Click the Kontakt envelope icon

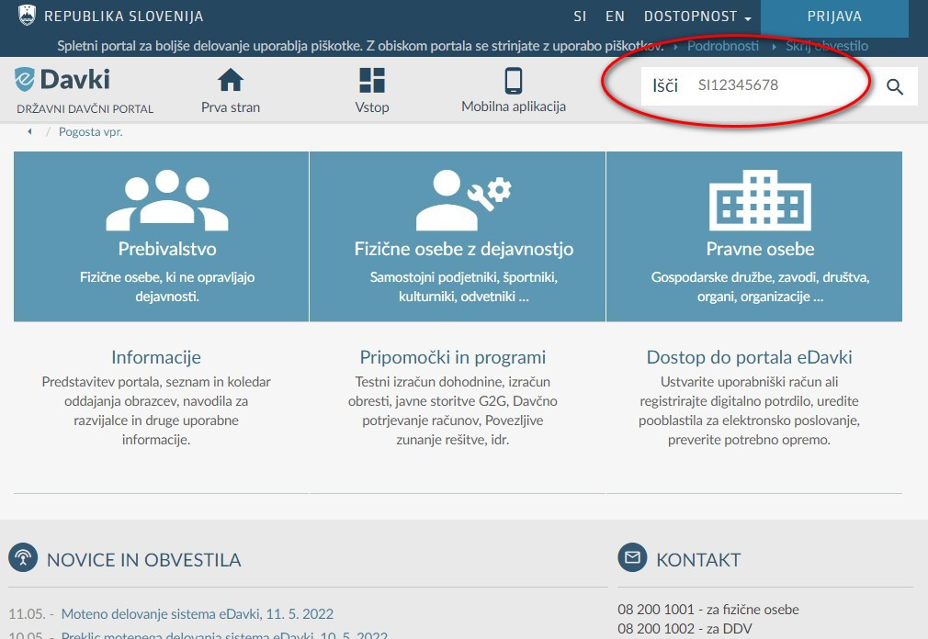pos(633,557)
